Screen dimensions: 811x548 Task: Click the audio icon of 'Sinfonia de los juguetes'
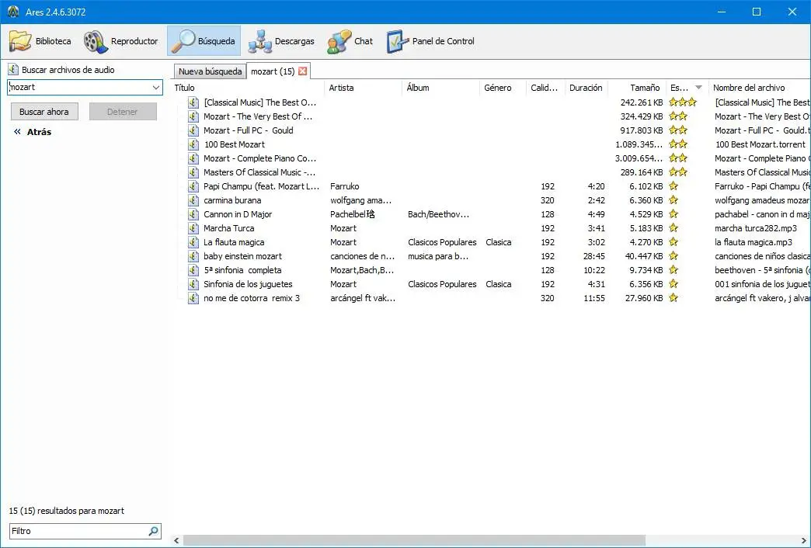(x=193, y=284)
